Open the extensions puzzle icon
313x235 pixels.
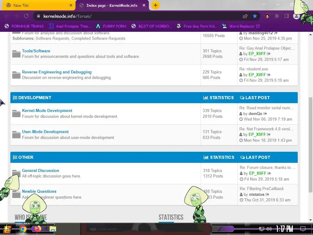(x=277, y=16)
